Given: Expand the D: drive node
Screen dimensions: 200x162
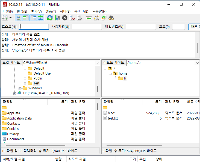Looking at the screenshot, I should click(14, 93).
